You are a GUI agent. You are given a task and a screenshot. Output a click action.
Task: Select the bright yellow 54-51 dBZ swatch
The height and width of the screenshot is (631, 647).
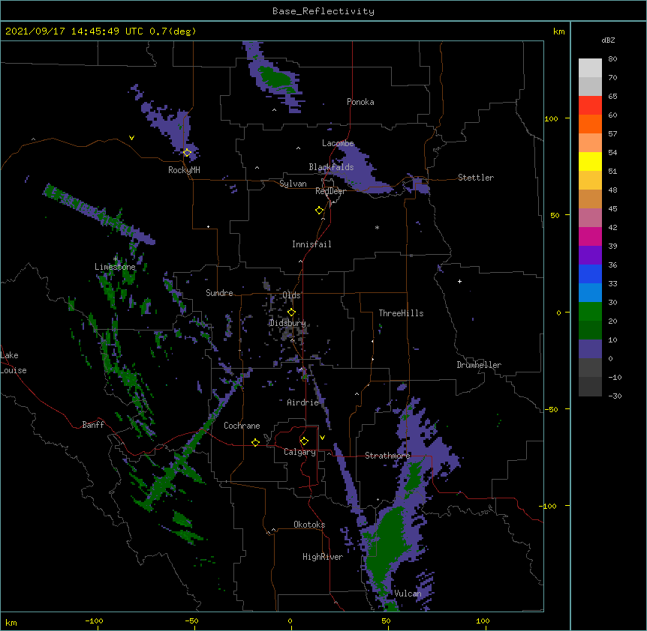pos(590,161)
